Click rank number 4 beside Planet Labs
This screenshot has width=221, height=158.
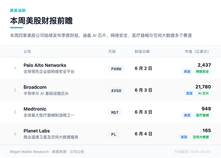tap(15, 134)
